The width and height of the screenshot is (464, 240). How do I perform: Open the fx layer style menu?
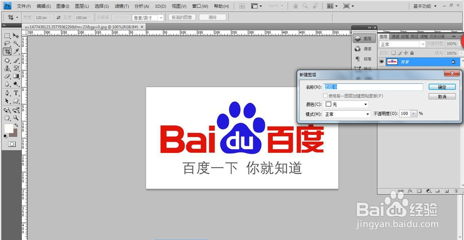[x=410, y=191]
